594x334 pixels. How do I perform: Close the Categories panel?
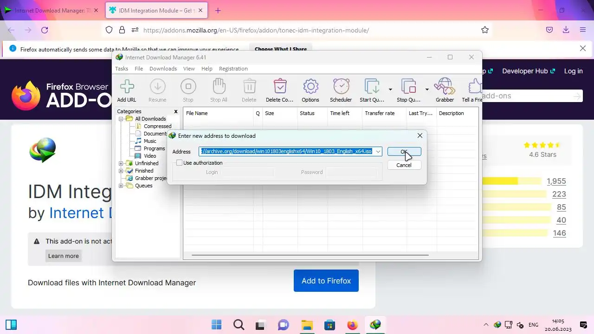tap(176, 111)
